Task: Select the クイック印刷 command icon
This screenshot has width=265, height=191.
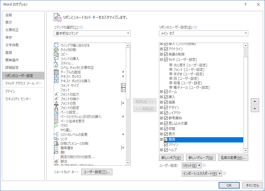Action: pos(56,50)
